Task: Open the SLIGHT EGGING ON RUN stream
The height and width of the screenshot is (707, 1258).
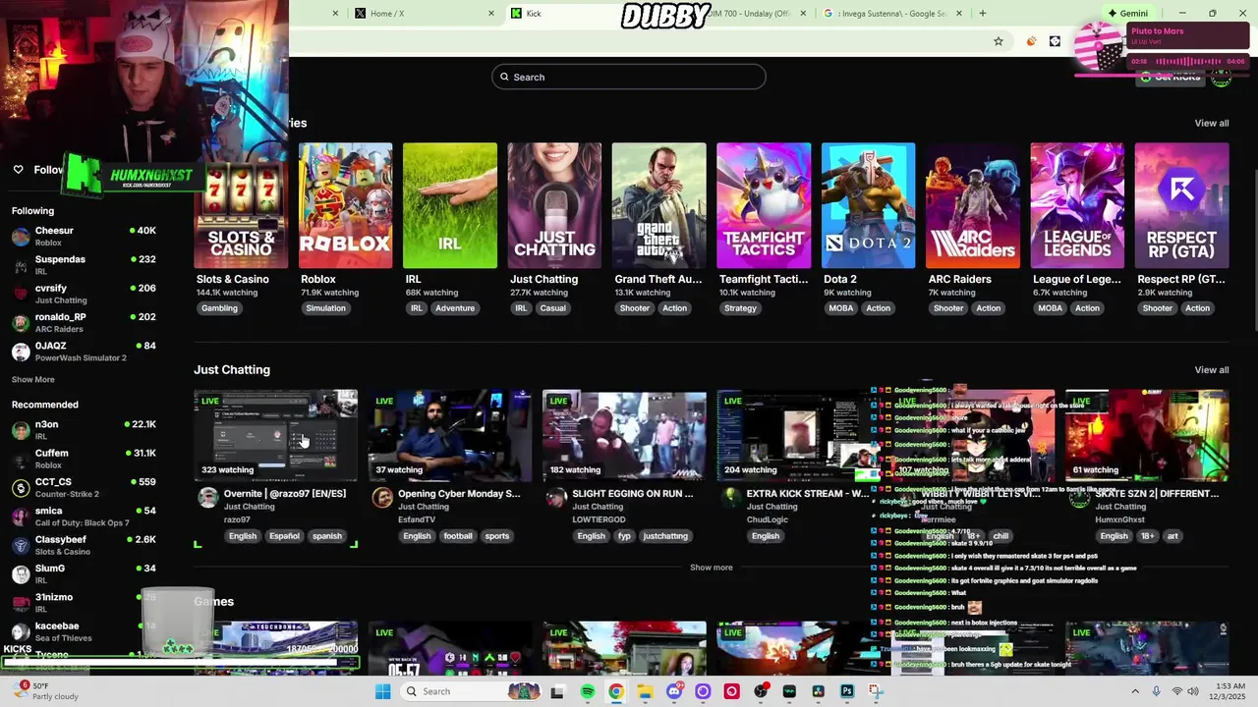Action: [x=624, y=436]
